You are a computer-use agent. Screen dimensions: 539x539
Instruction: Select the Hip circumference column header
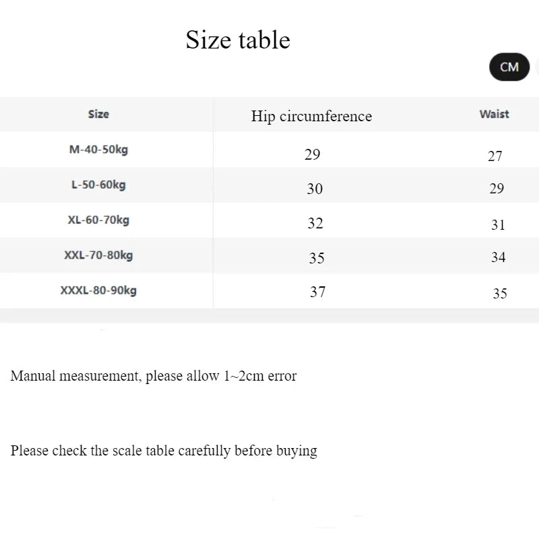tap(311, 116)
